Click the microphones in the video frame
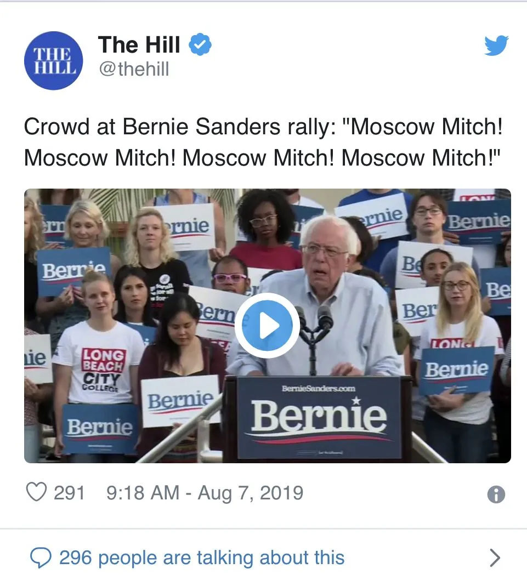 point(314,322)
